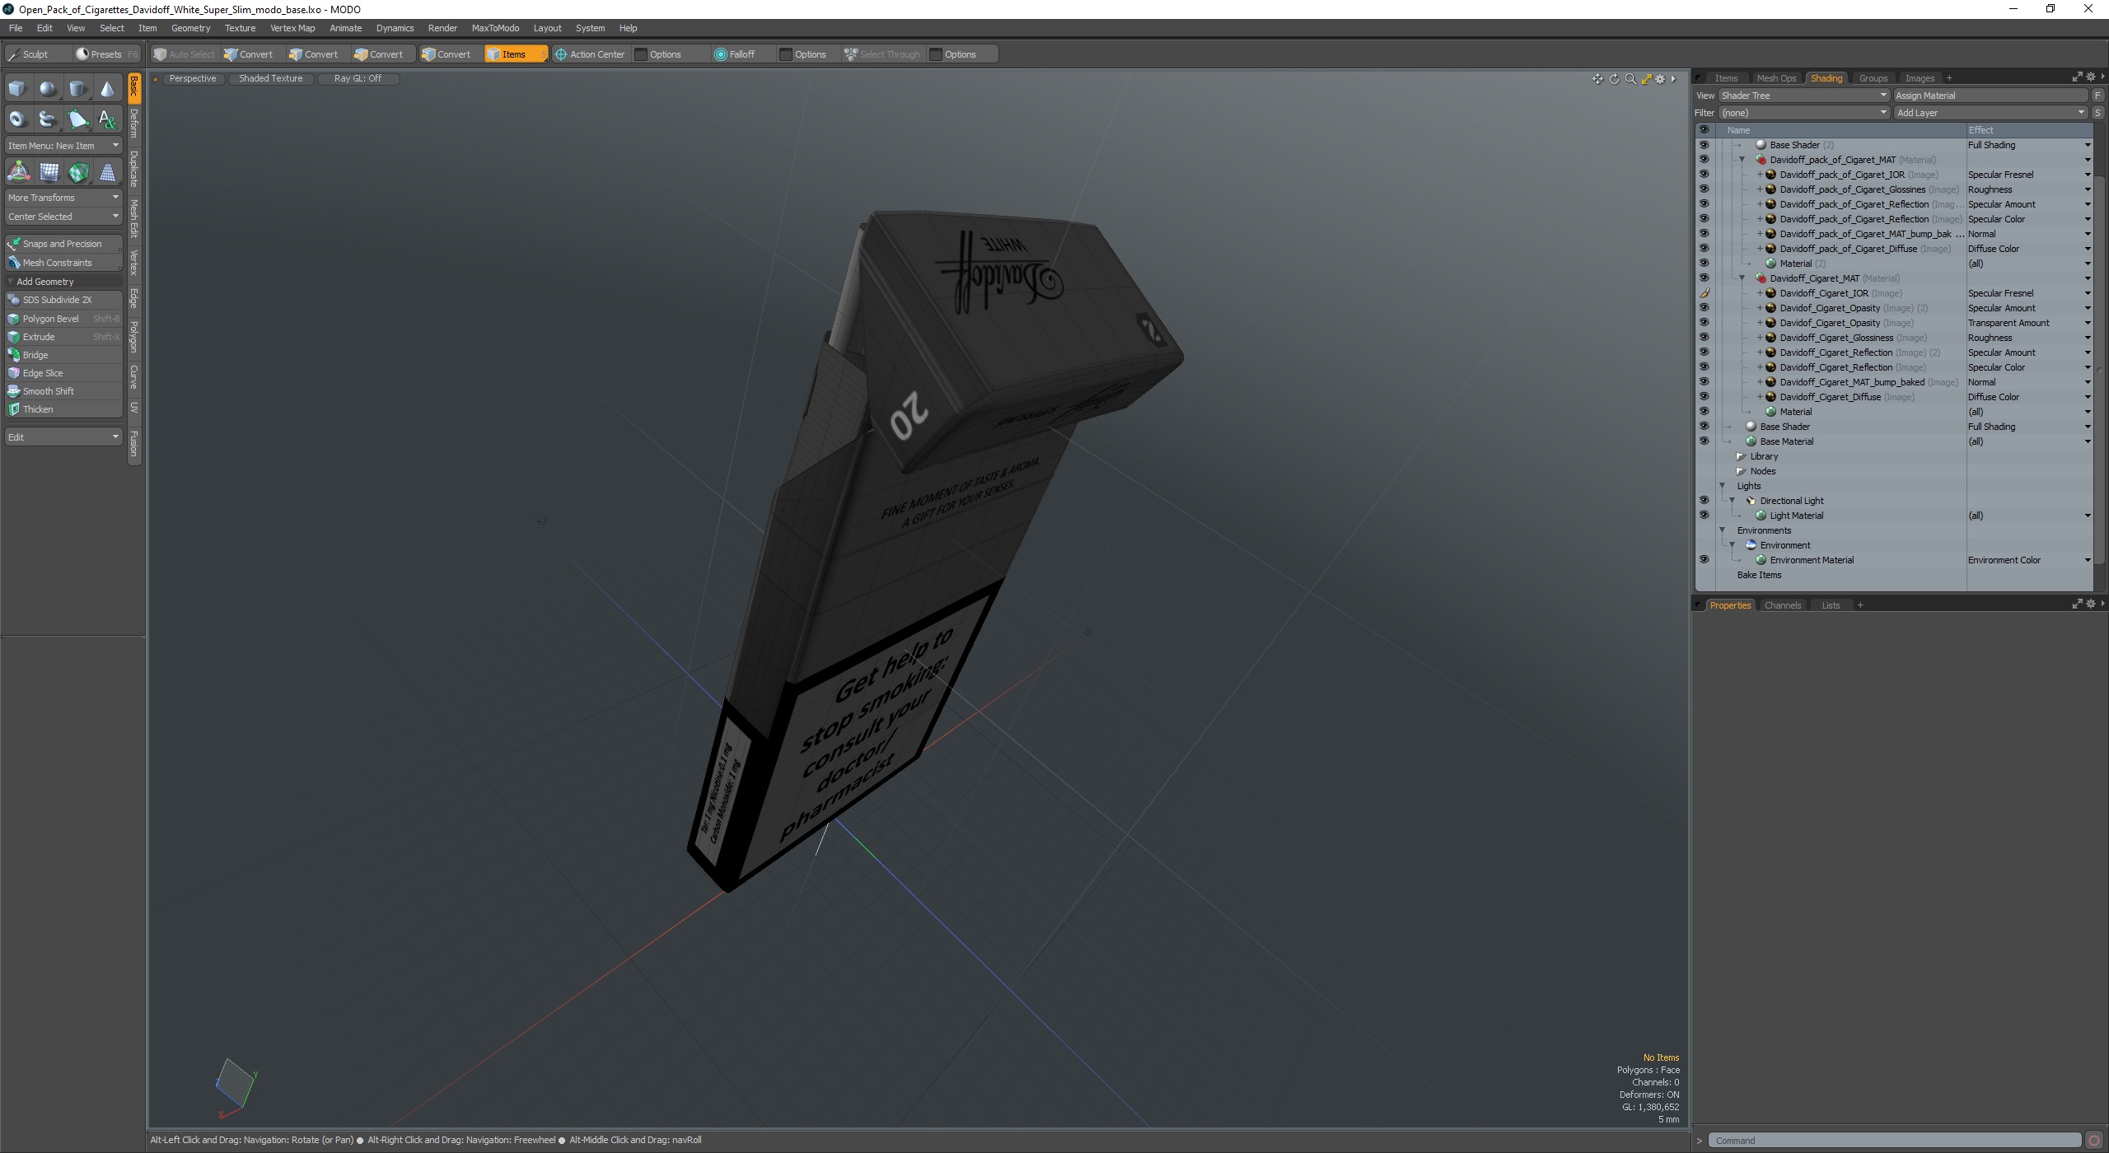2109x1153 pixels.
Task: Select the Torus primitive tool
Action: click(x=17, y=119)
